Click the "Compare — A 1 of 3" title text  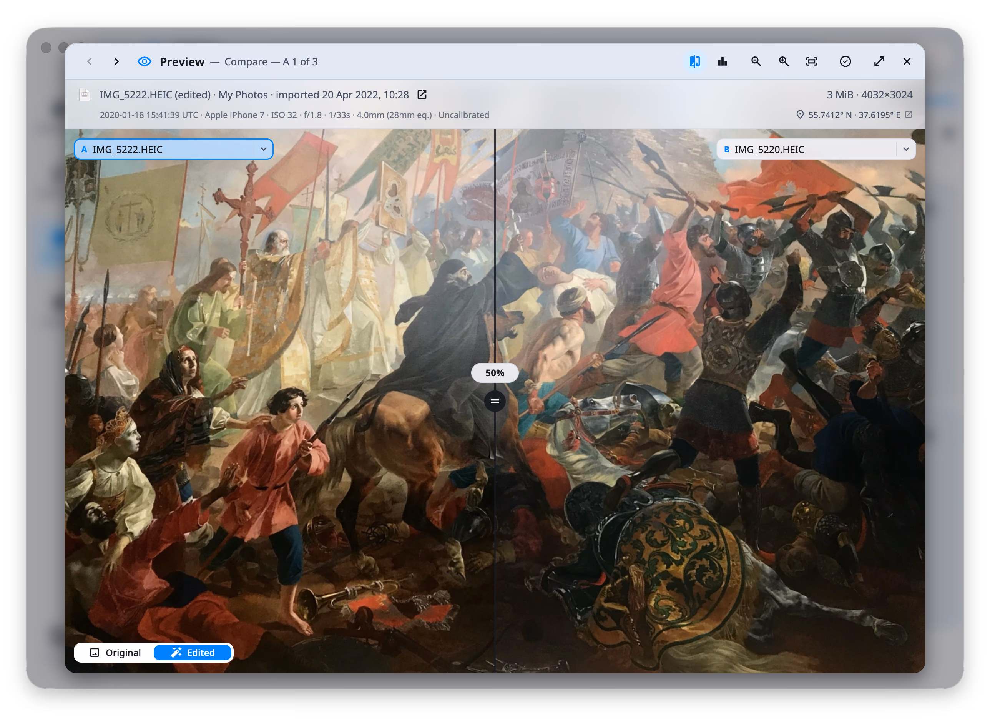coord(271,61)
